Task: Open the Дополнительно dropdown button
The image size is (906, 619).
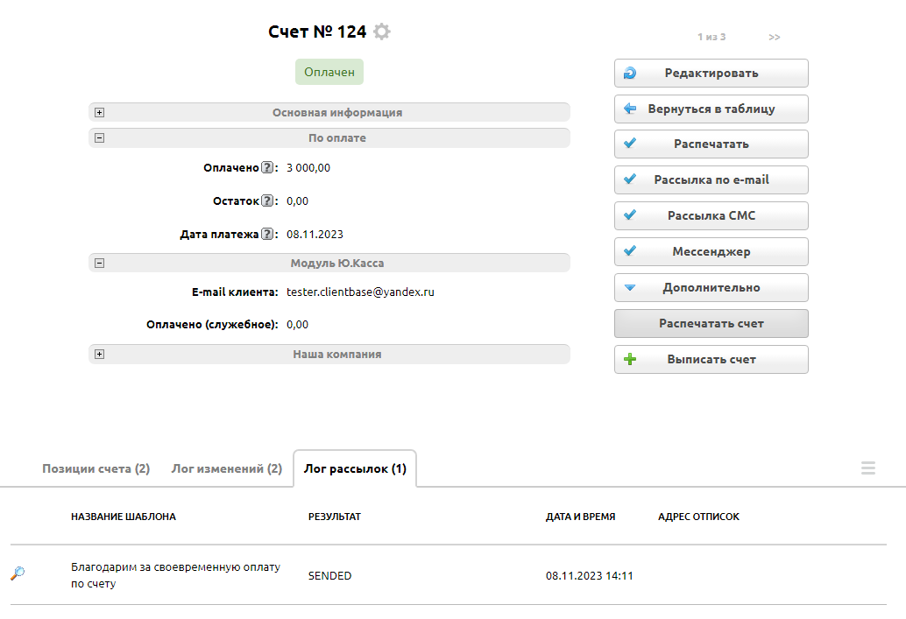Action: point(711,287)
